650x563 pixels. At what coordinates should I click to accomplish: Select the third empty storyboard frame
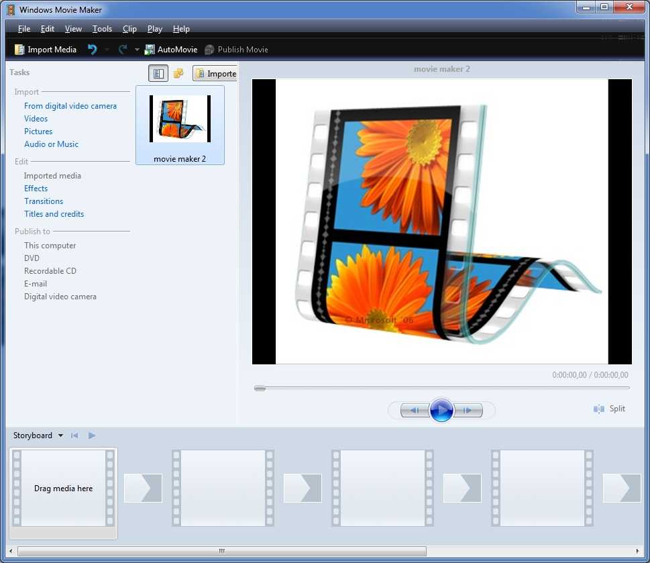[x=382, y=489]
